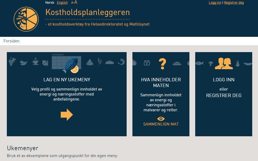Click the eye icon above Sammenlign mat
The height and width of the screenshot is (161, 258).
point(161,119)
